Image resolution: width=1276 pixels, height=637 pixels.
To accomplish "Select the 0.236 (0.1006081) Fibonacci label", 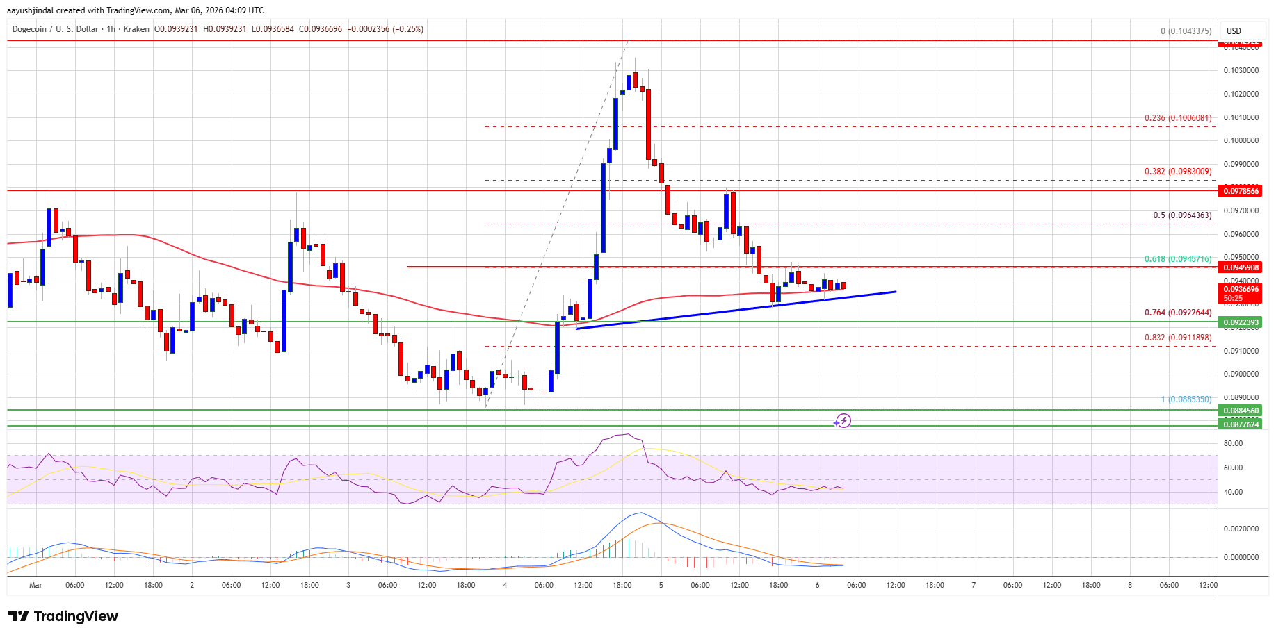I will pyautogui.click(x=1177, y=118).
